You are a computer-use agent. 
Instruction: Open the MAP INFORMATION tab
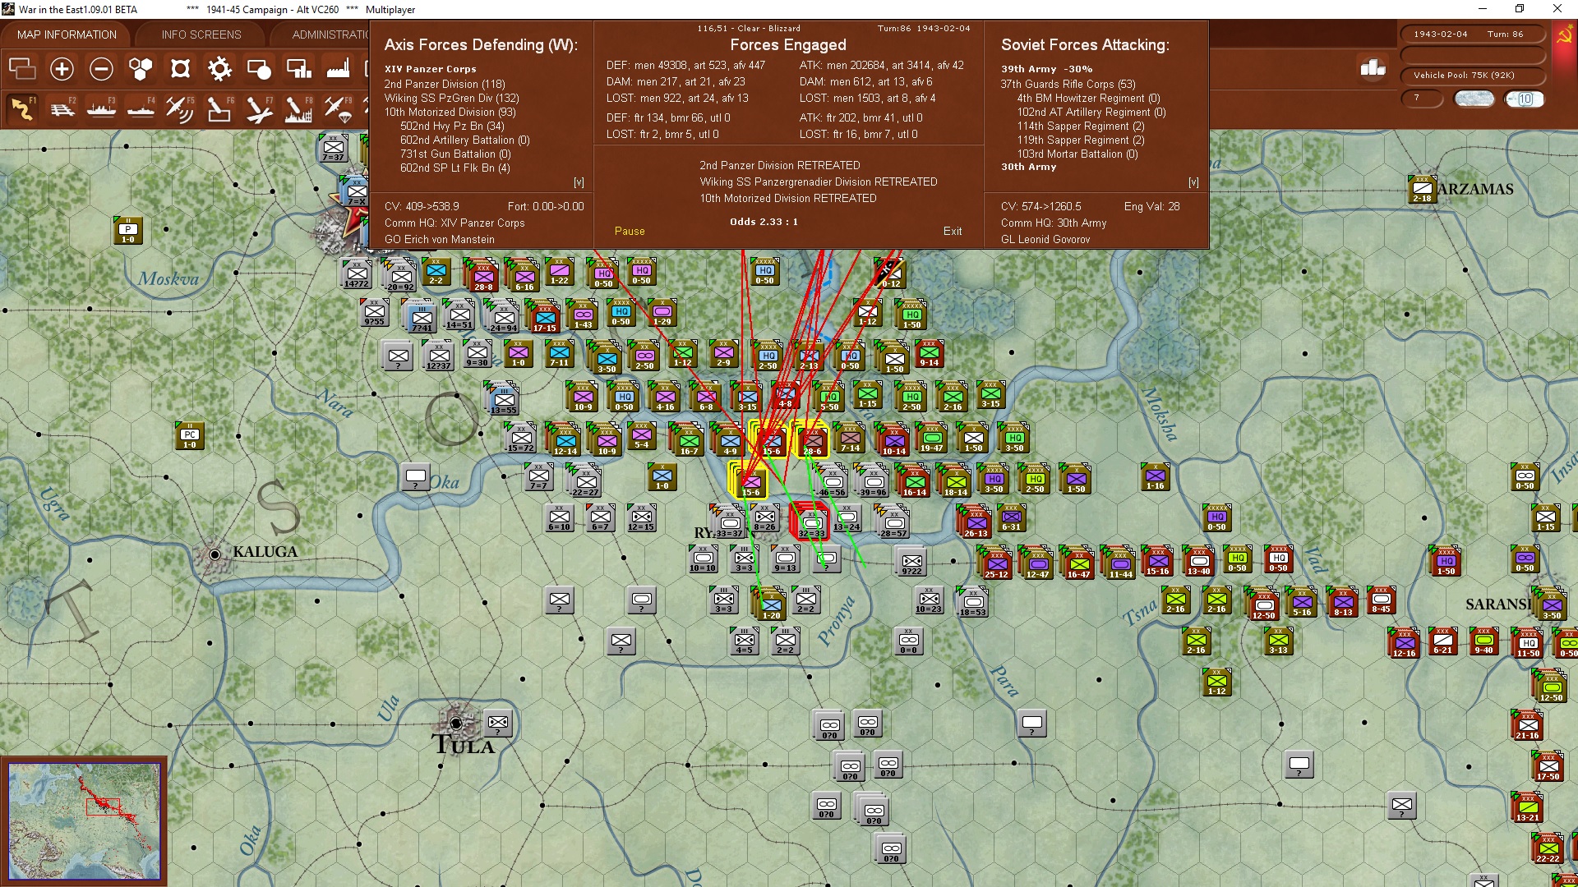67,34
